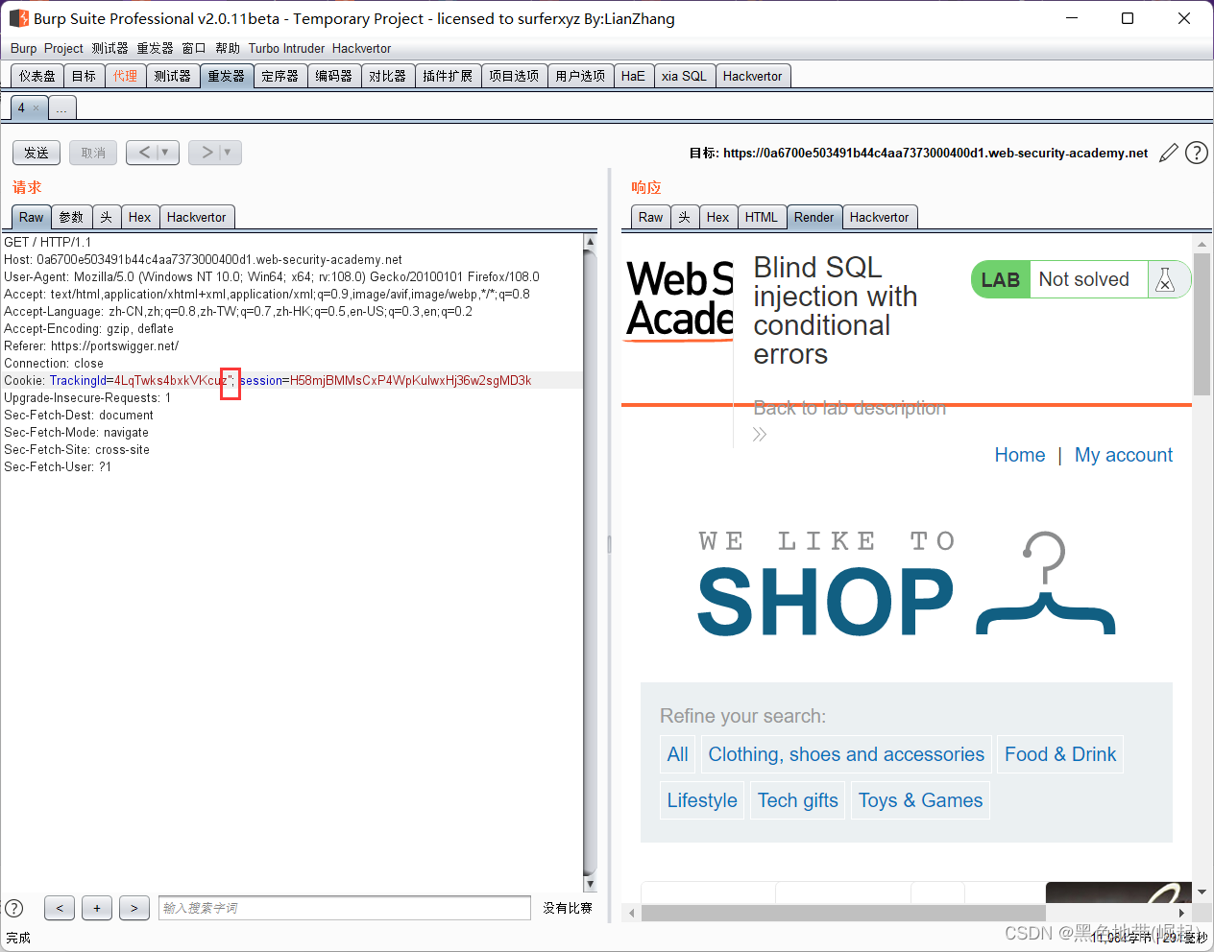Image resolution: width=1214 pixels, height=952 pixels.
Task: Click the Burp Suite logo icon in title bar
Action: tap(18, 18)
